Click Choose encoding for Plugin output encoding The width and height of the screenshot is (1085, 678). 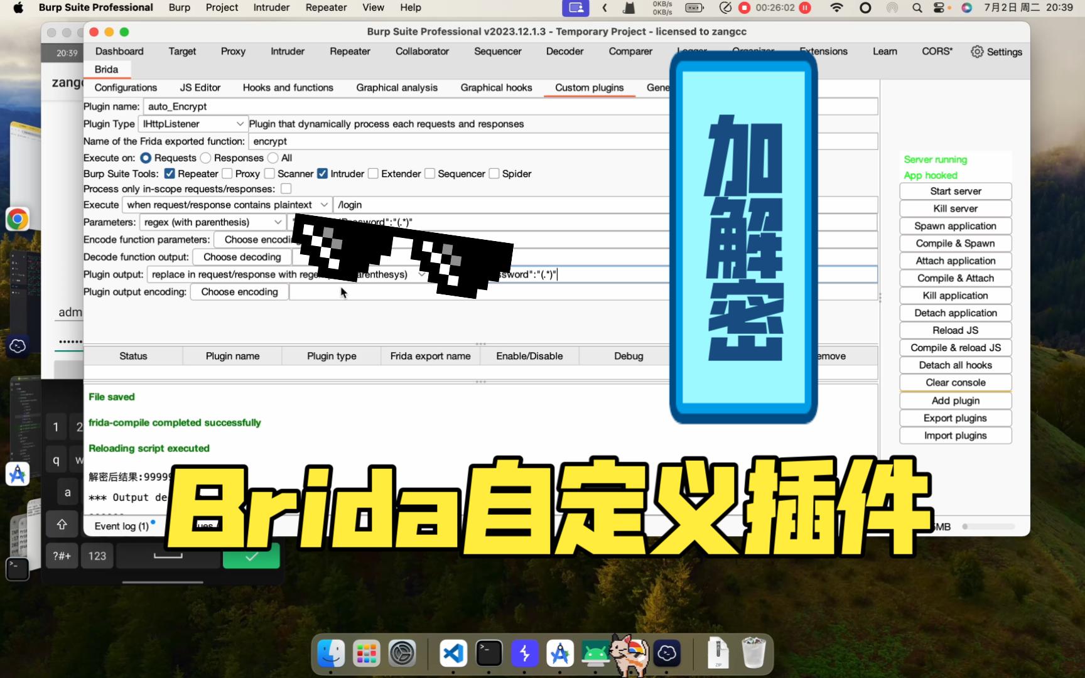tap(239, 292)
